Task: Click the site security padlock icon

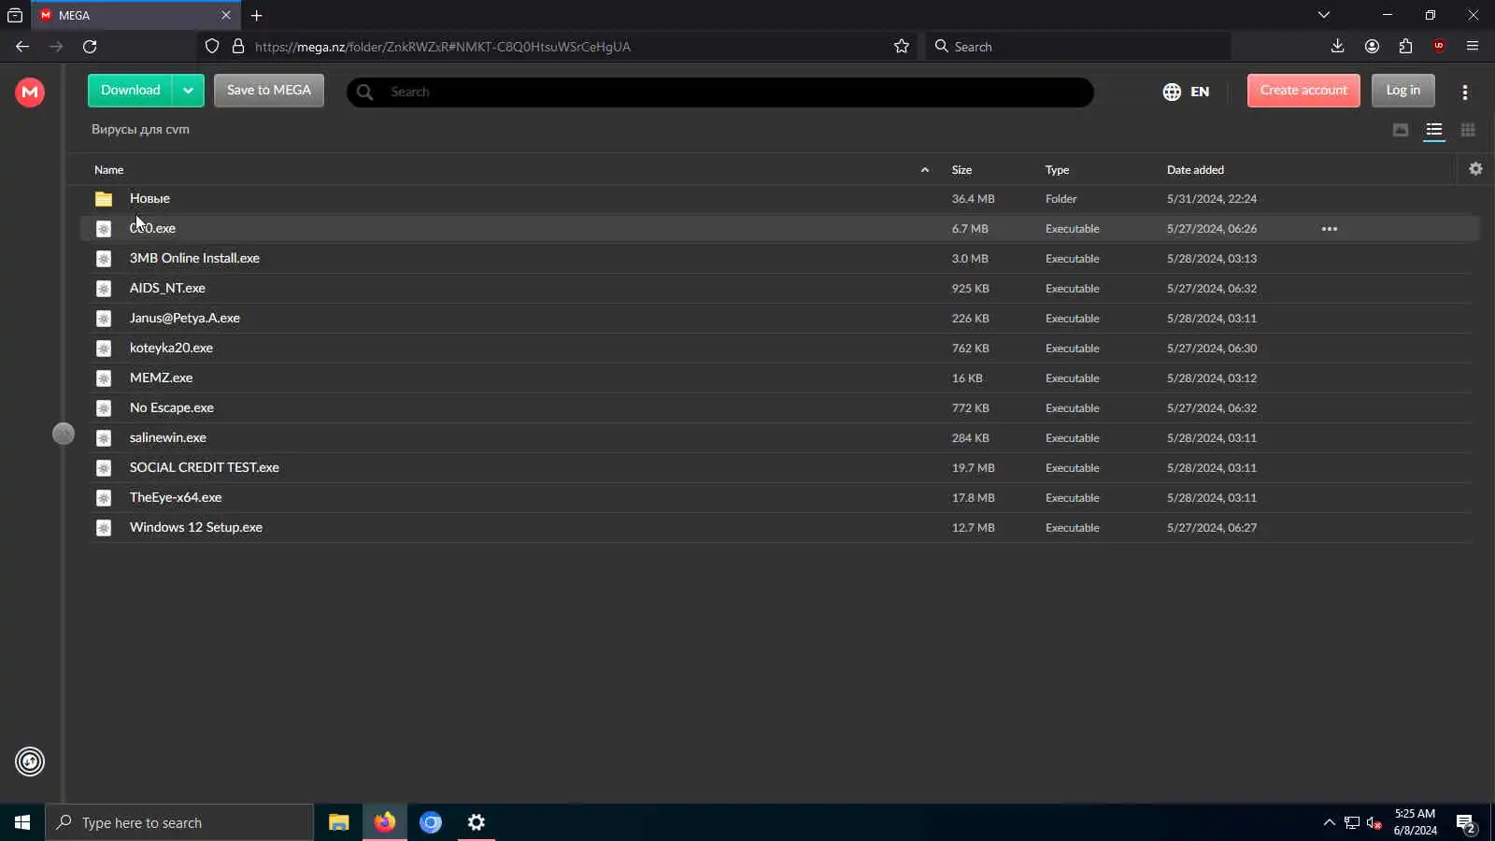Action: tap(238, 46)
